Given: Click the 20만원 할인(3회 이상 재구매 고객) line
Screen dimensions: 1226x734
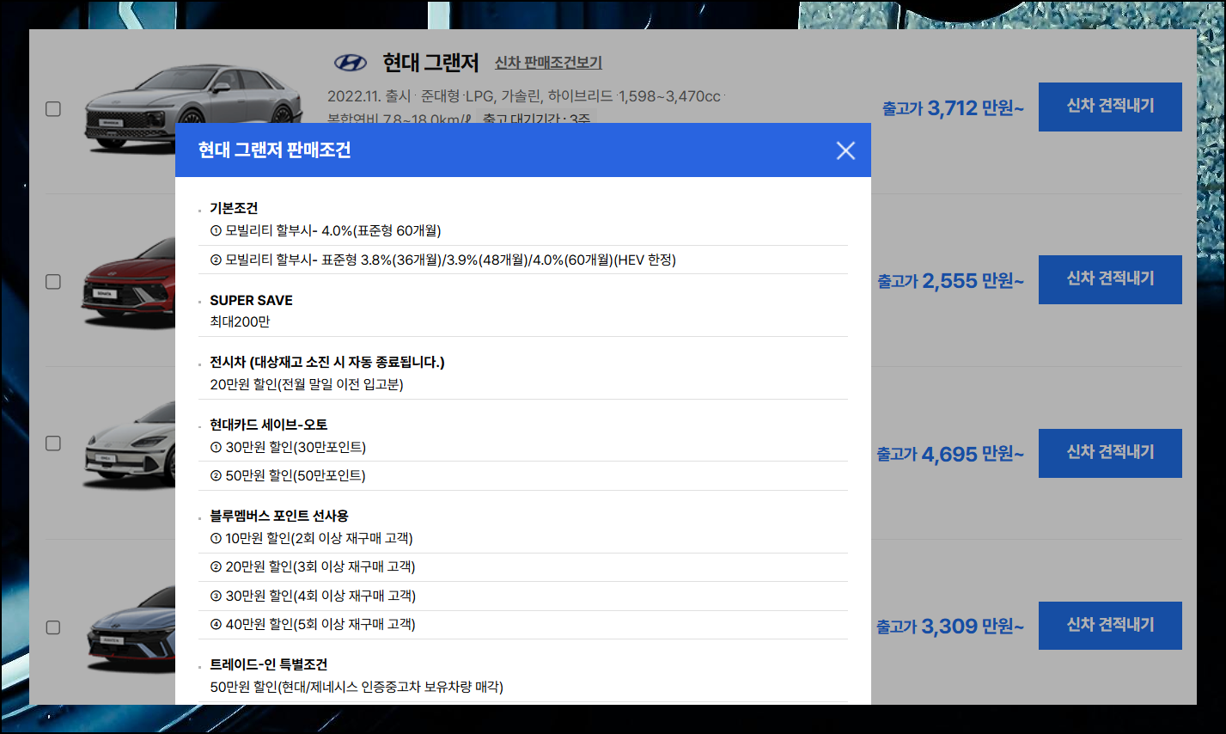Looking at the screenshot, I should click(313, 566).
